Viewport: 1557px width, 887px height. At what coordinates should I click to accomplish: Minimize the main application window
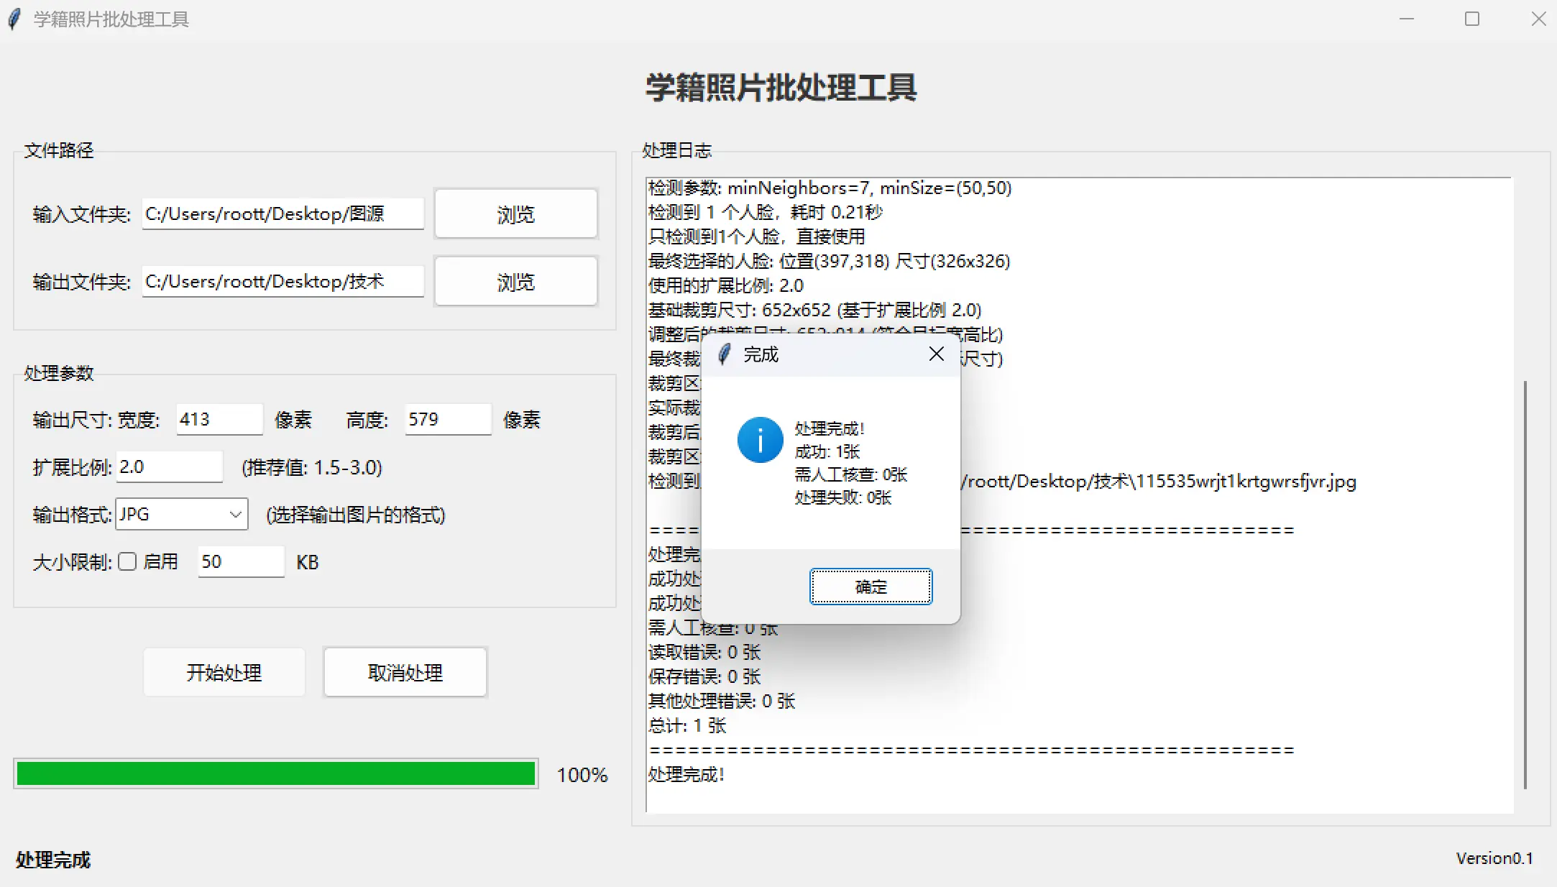point(1407,19)
